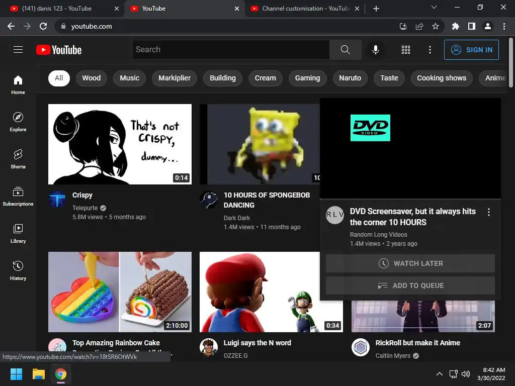Open 10 HOURS OF SPONGEBOB DANCING title
515x386 pixels.
point(267,200)
